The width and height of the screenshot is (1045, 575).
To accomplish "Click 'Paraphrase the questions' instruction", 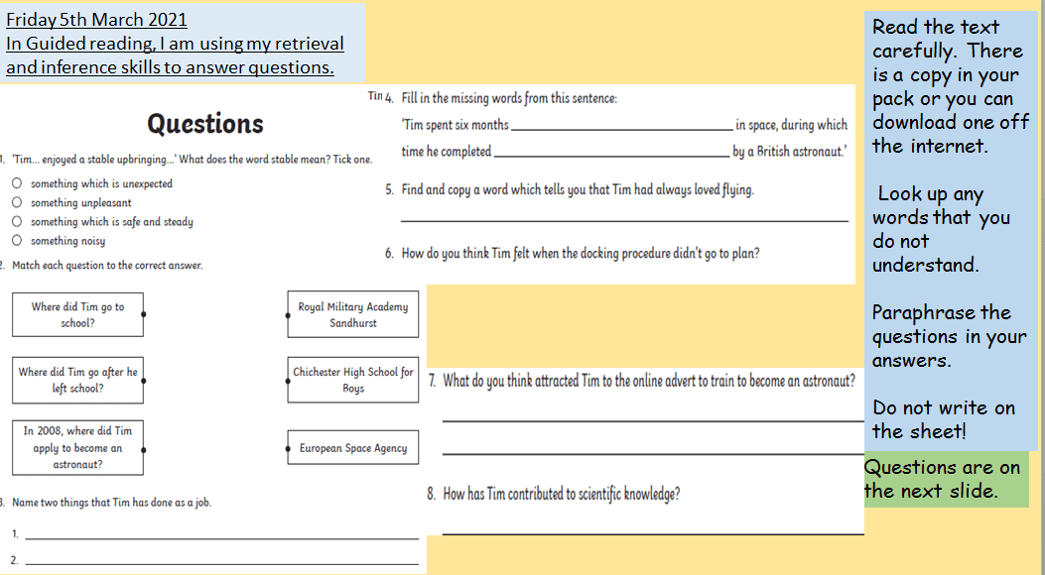I will click(949, 336).
